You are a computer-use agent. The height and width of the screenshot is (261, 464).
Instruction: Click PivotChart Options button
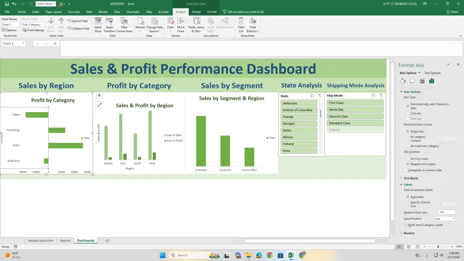(9, 30)
